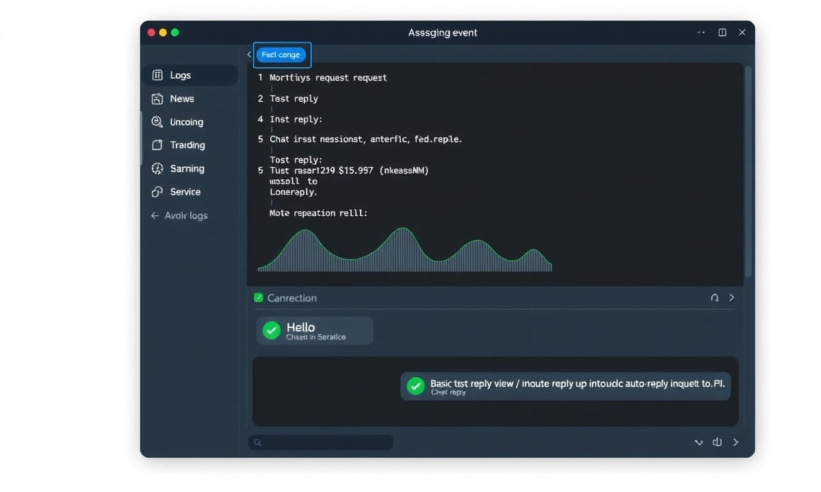Screen dimensions: 821x492
Task: Click the Canrection section title
Action: 292,298
